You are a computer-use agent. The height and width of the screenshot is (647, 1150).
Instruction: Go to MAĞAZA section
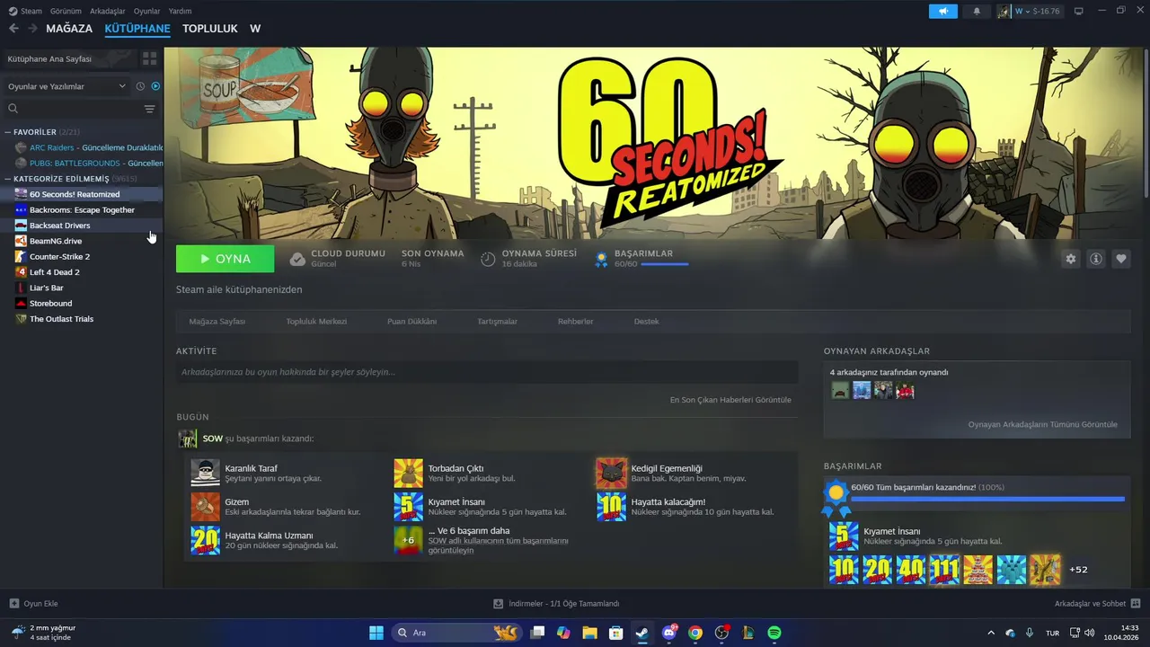[x=69, y=29]
